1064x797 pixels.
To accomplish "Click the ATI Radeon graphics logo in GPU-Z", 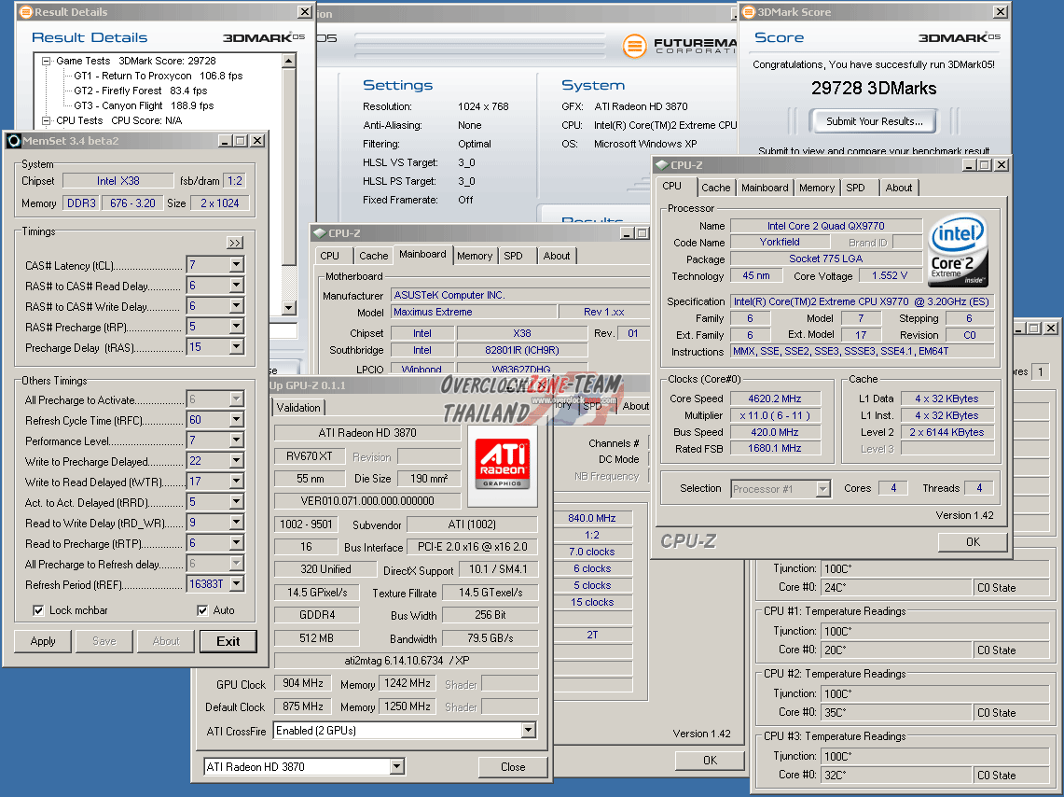I will [502, 465].
